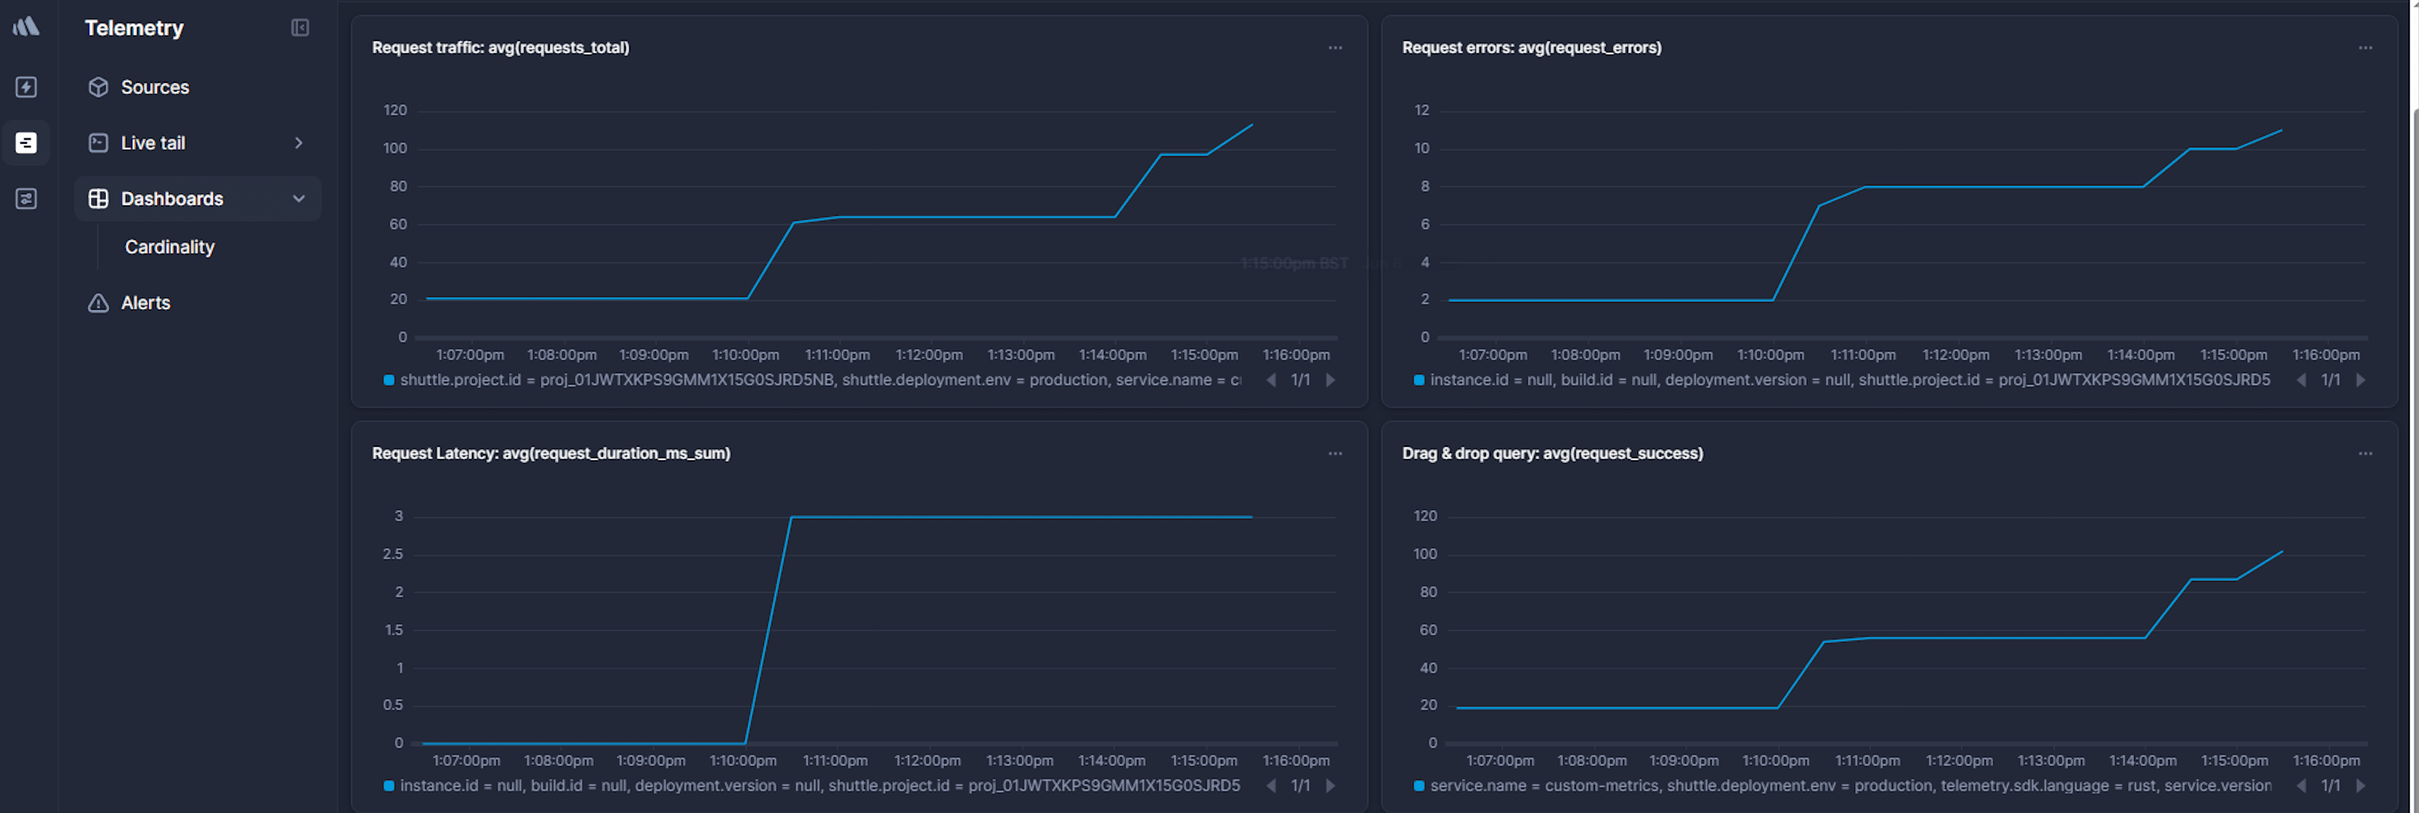Image resolution: width=2419 pixels, height=813 pixels.
Task: Open Drag & drop query options menu
Action: 2364,453
